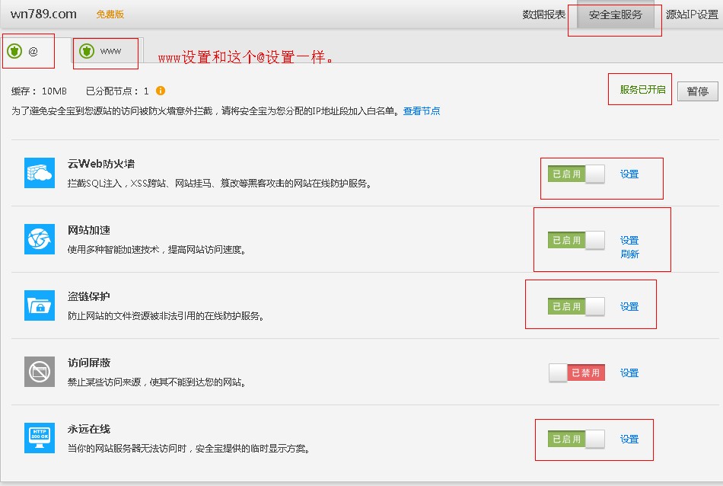Click the 盗链保护 folder lock icon
This screenshot has height=486, width=723.
[x=40, y=305]
